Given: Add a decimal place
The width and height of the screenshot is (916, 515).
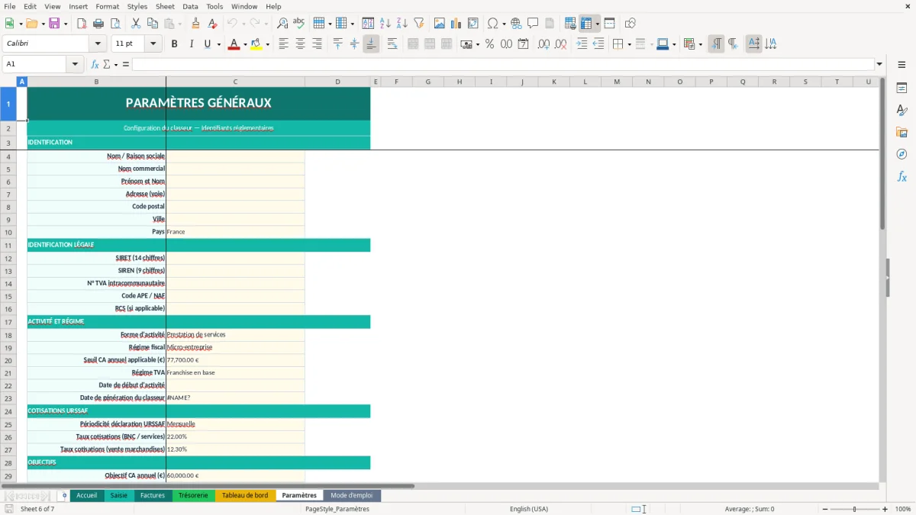Looking at the screenshot, I should click(x=543, y=44).
